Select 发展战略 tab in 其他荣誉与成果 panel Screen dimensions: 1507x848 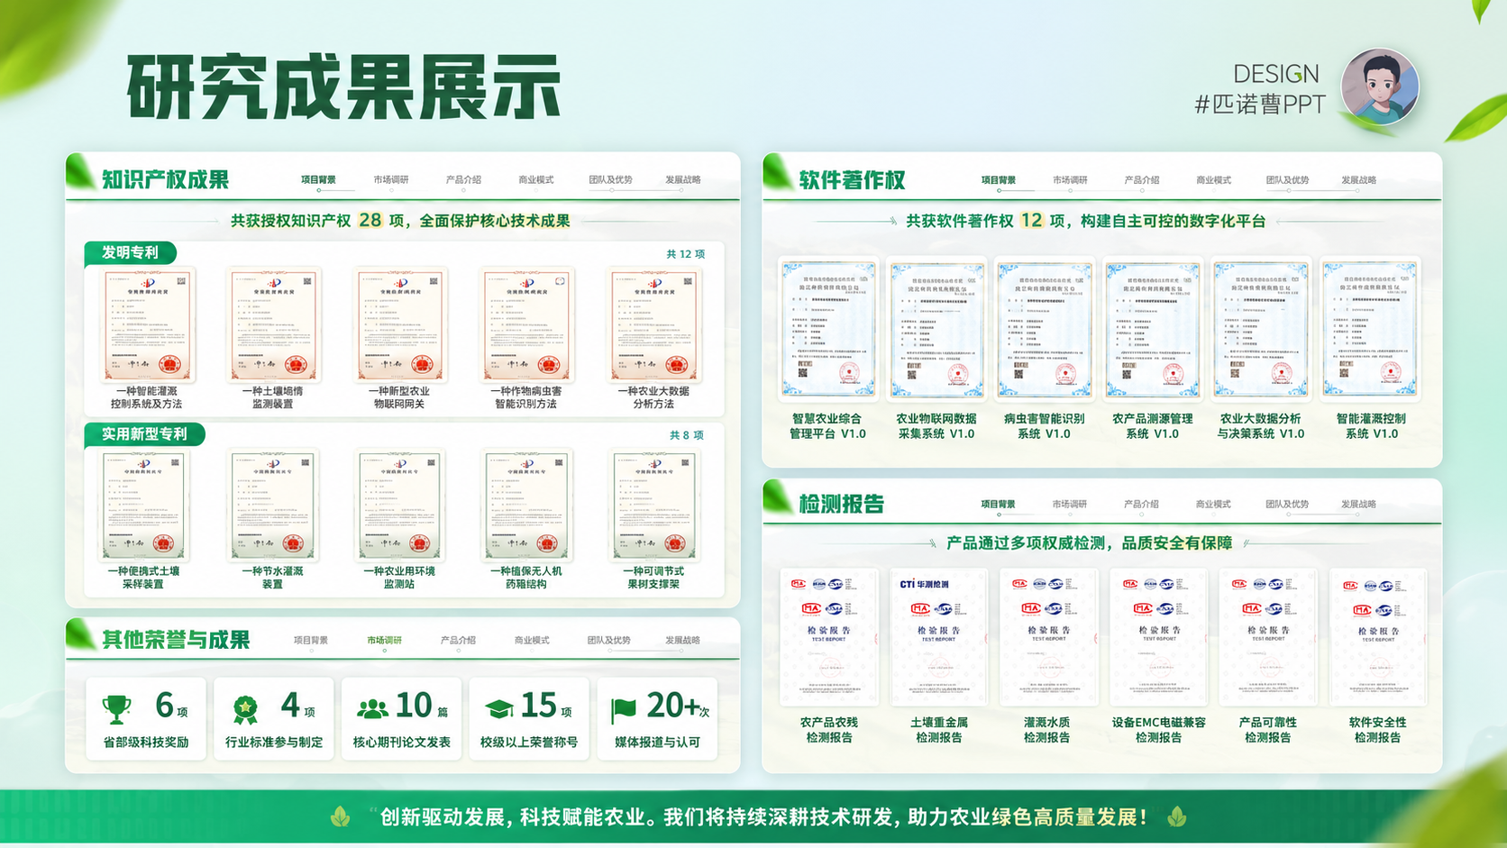click(682, 641)
